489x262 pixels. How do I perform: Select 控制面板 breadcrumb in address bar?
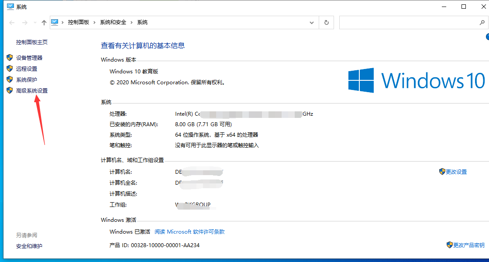(79, 22)
